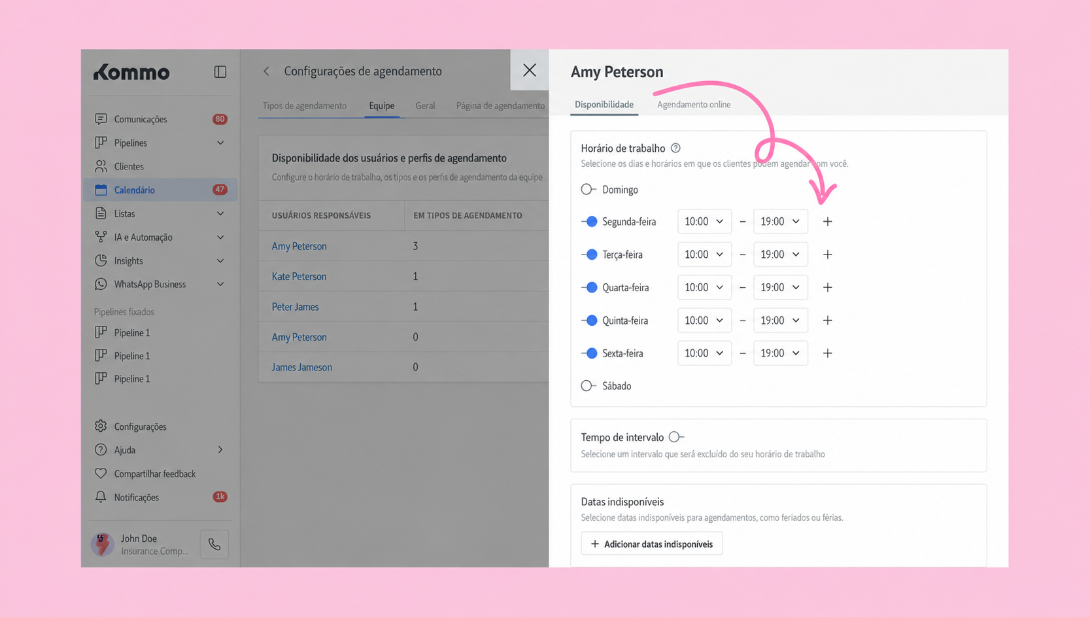Add time slot for Sexta-feira

click(x=828, y=353)
